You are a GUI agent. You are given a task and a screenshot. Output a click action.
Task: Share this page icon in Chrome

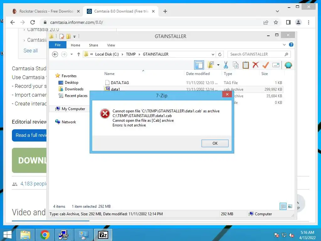tap(266, 22)
